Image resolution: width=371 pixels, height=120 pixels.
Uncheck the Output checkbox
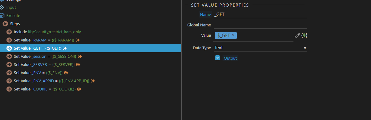[x=217, y=58]
